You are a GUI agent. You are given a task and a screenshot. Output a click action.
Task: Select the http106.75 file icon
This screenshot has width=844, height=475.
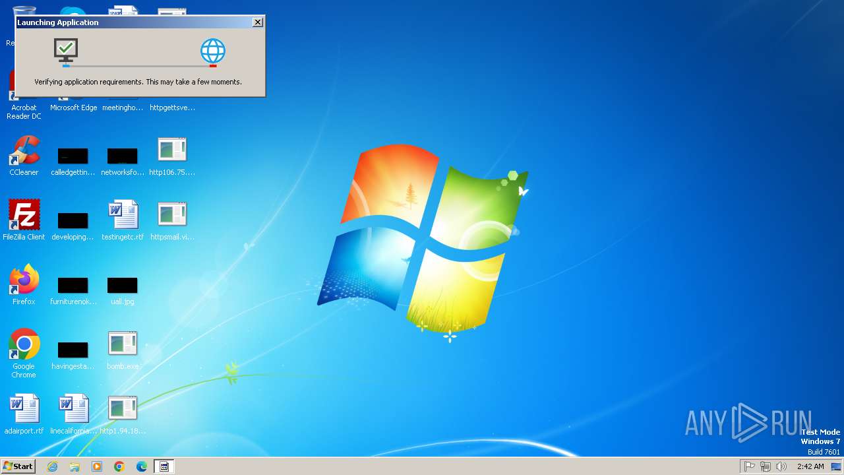point(172,156)
